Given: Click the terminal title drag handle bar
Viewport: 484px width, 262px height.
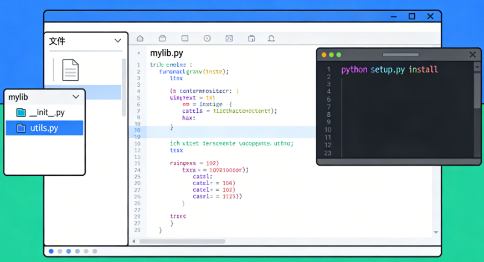Looking at the screenshot, I should point(401,55).
